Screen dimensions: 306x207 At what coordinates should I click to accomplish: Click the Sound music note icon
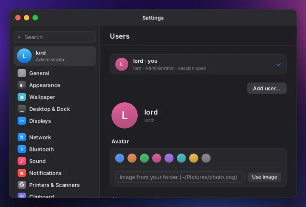click(22, 161)
